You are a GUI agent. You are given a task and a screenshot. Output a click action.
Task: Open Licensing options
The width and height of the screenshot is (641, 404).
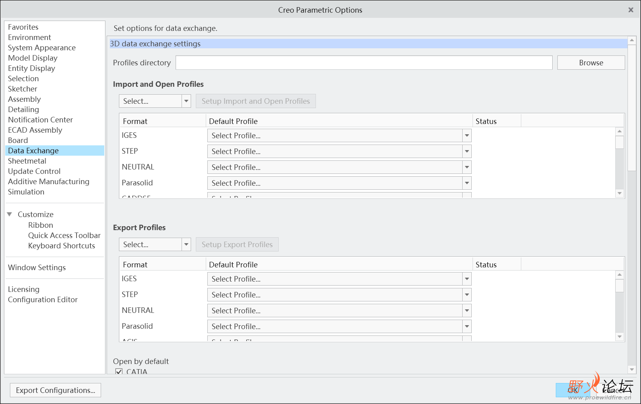click(24, 289)
